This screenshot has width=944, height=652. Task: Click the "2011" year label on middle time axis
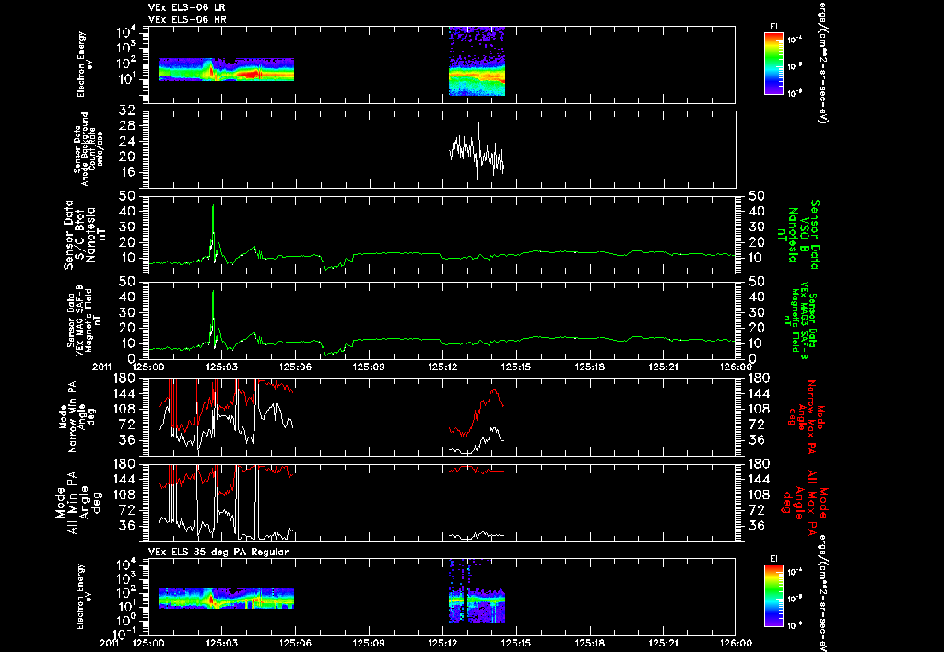click(x=101, y=367)
